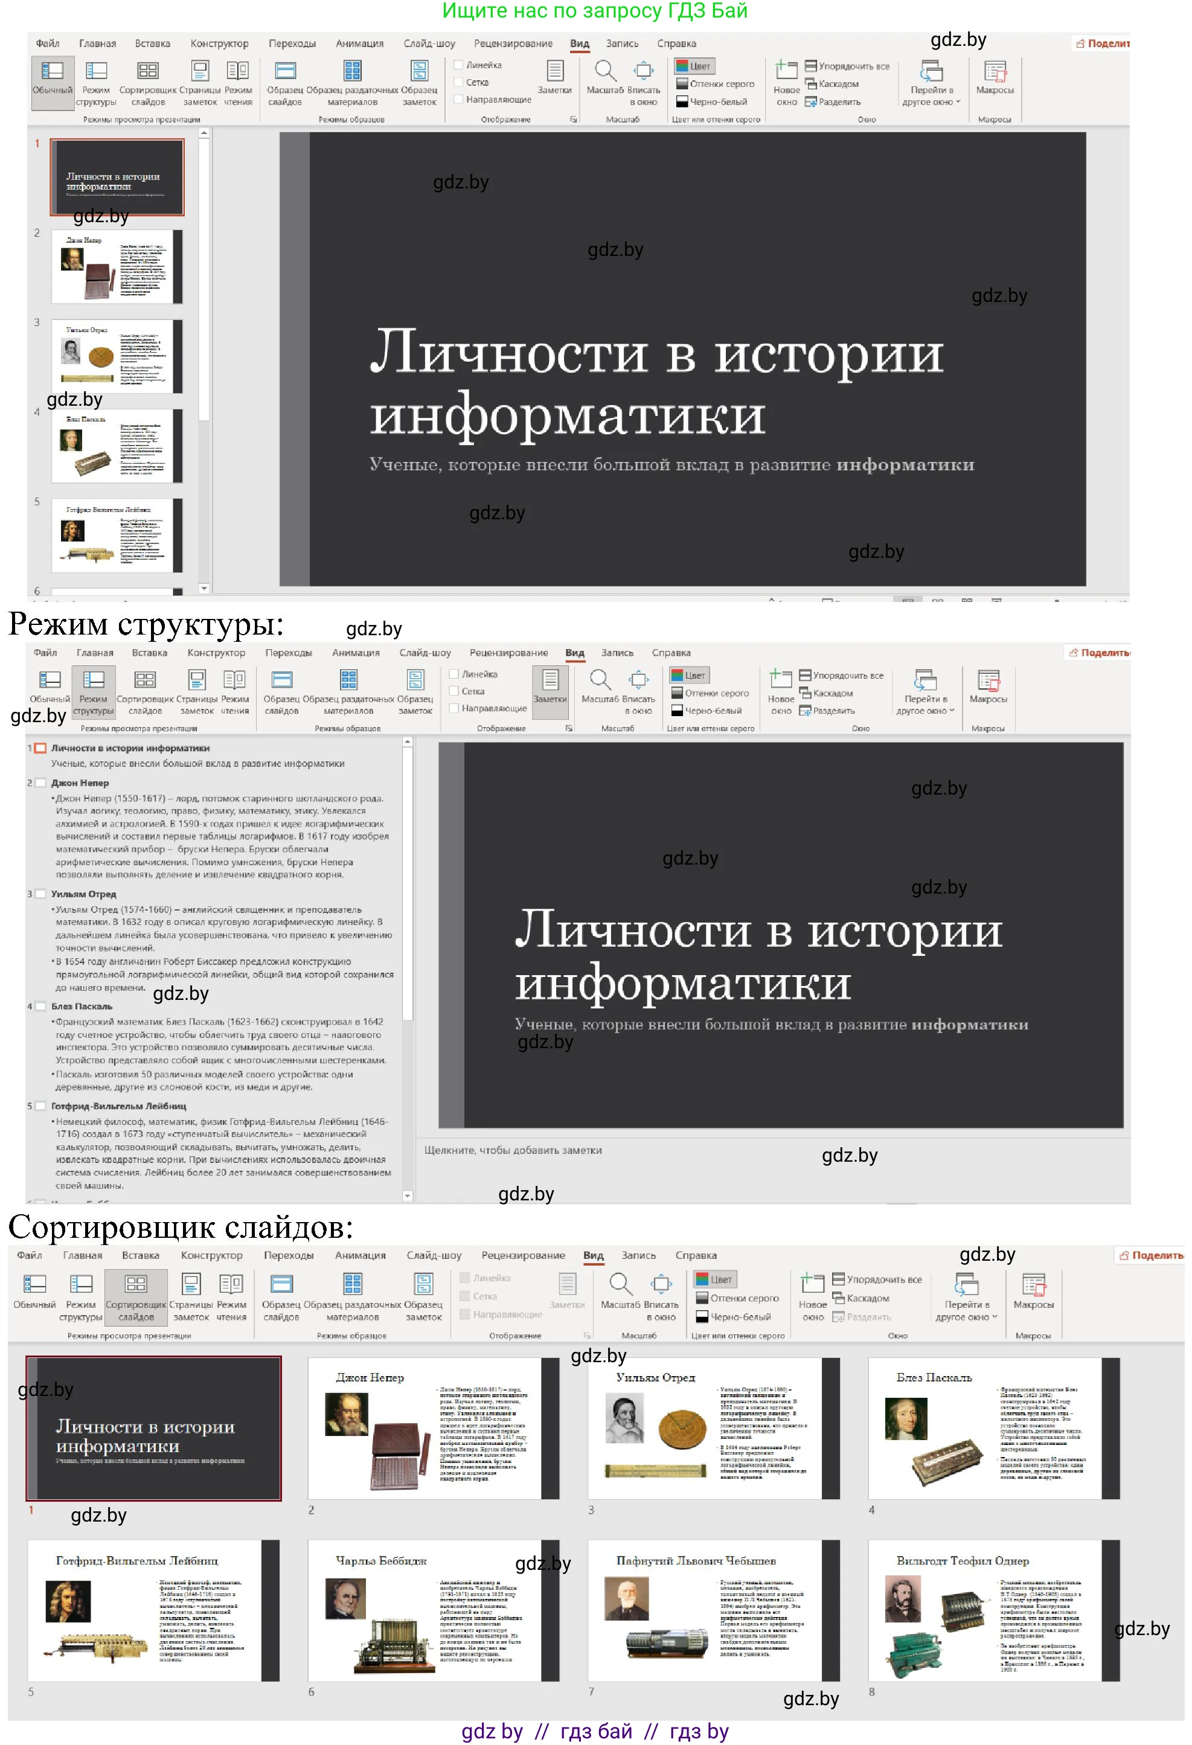Viewport: 1192px width, 1745px height.
Task: Enable the Направляющие checkbox
Action: [459, 98]
